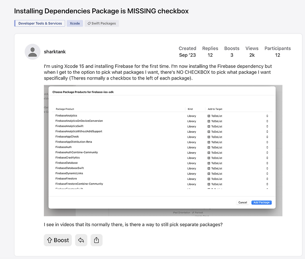
Task: Click the reply arrow icon button
Action: pos(81,240)
